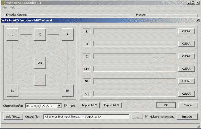Click the C channel file path field
The height and width of the screenshot is (129, 201).
[134, 56]
